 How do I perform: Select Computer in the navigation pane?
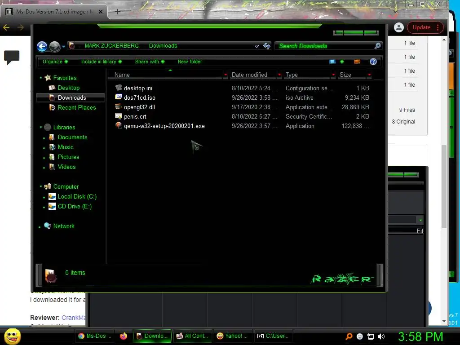[x=66, y=186]
